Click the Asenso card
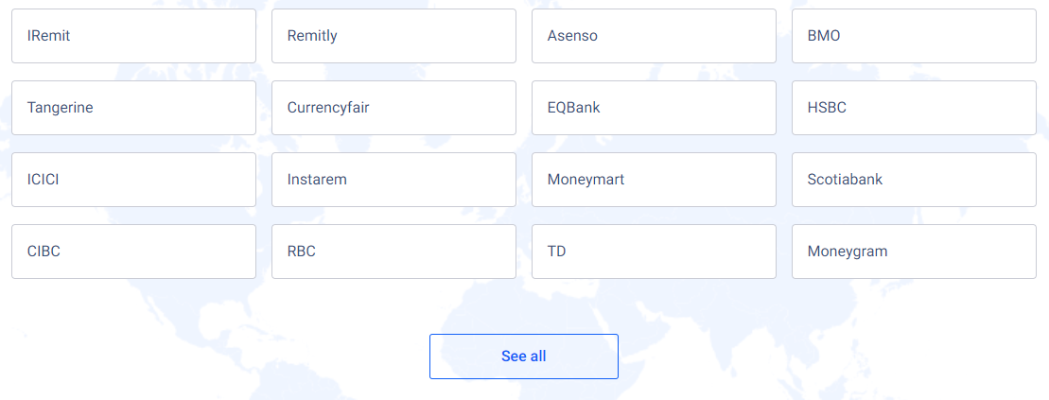This screenshot has height=400, width=1049. pos(654,36)
